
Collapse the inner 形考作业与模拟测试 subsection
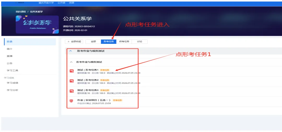point(71,62)
